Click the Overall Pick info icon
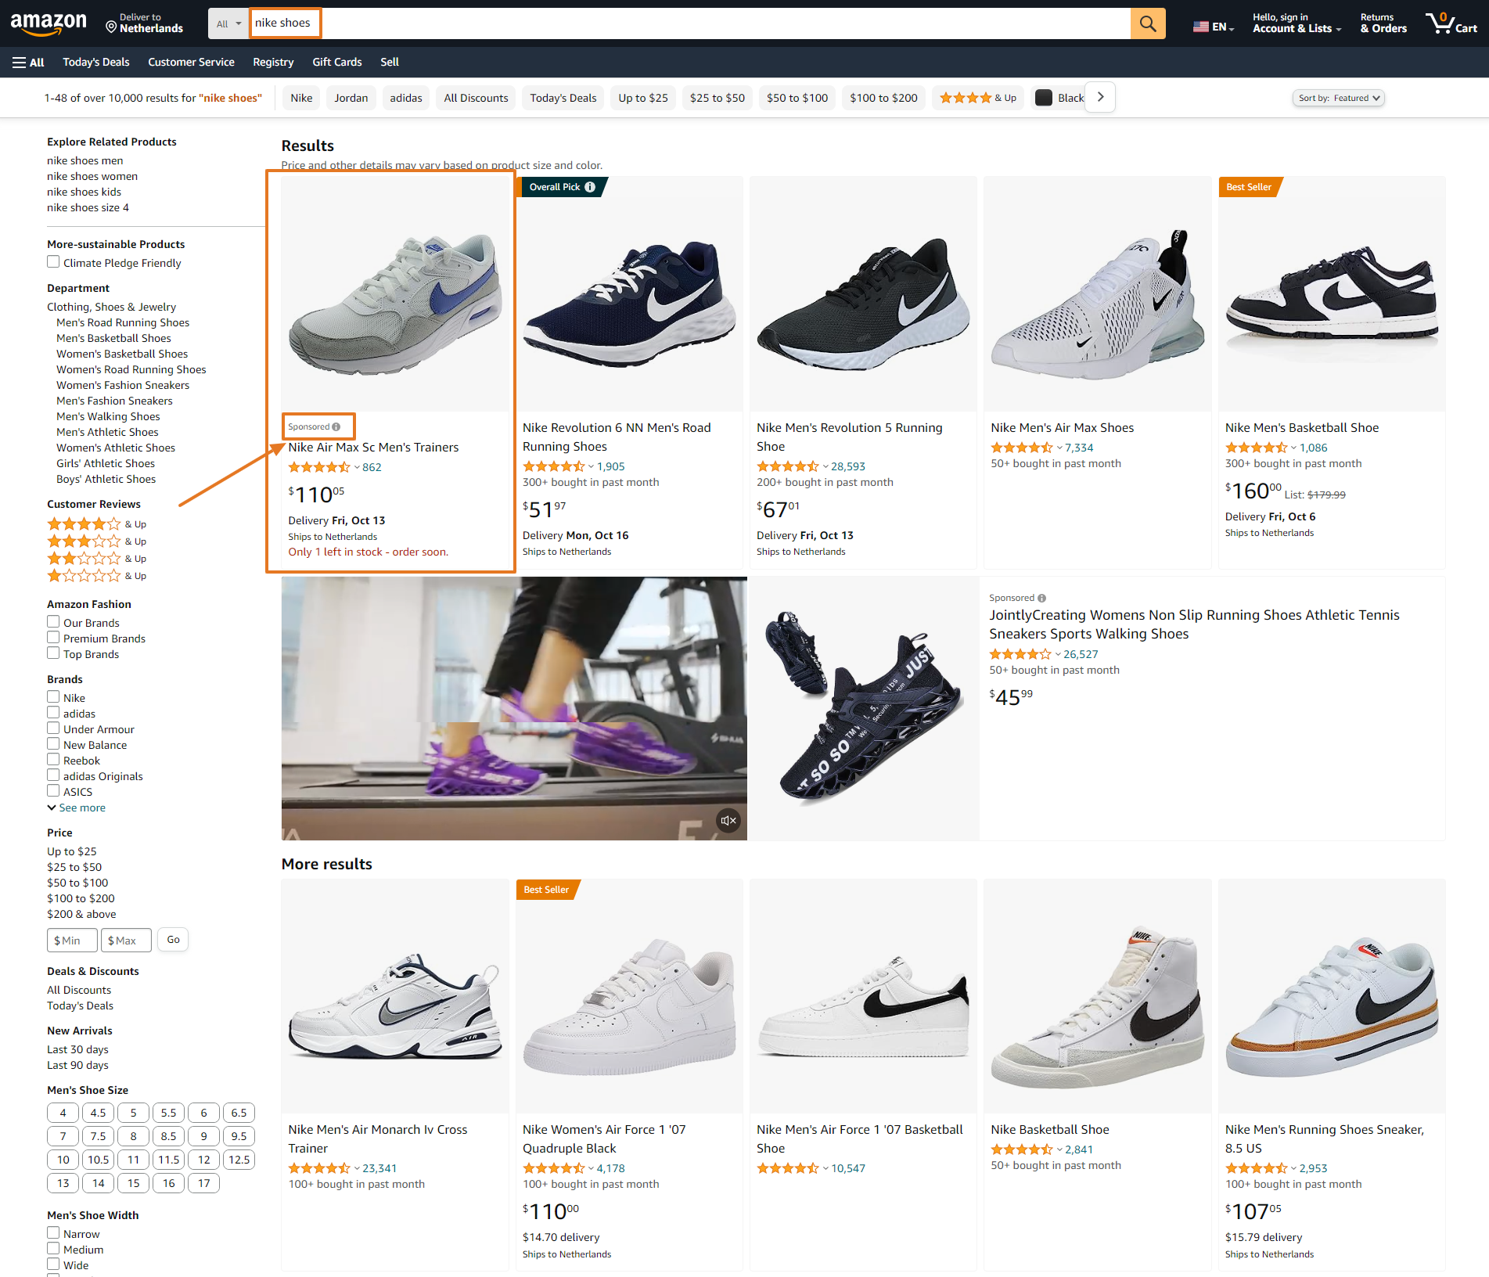 [590, 187]
